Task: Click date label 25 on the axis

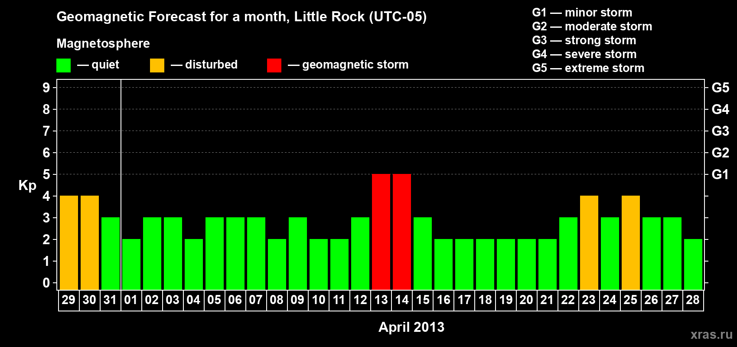Action: (630, 300)
